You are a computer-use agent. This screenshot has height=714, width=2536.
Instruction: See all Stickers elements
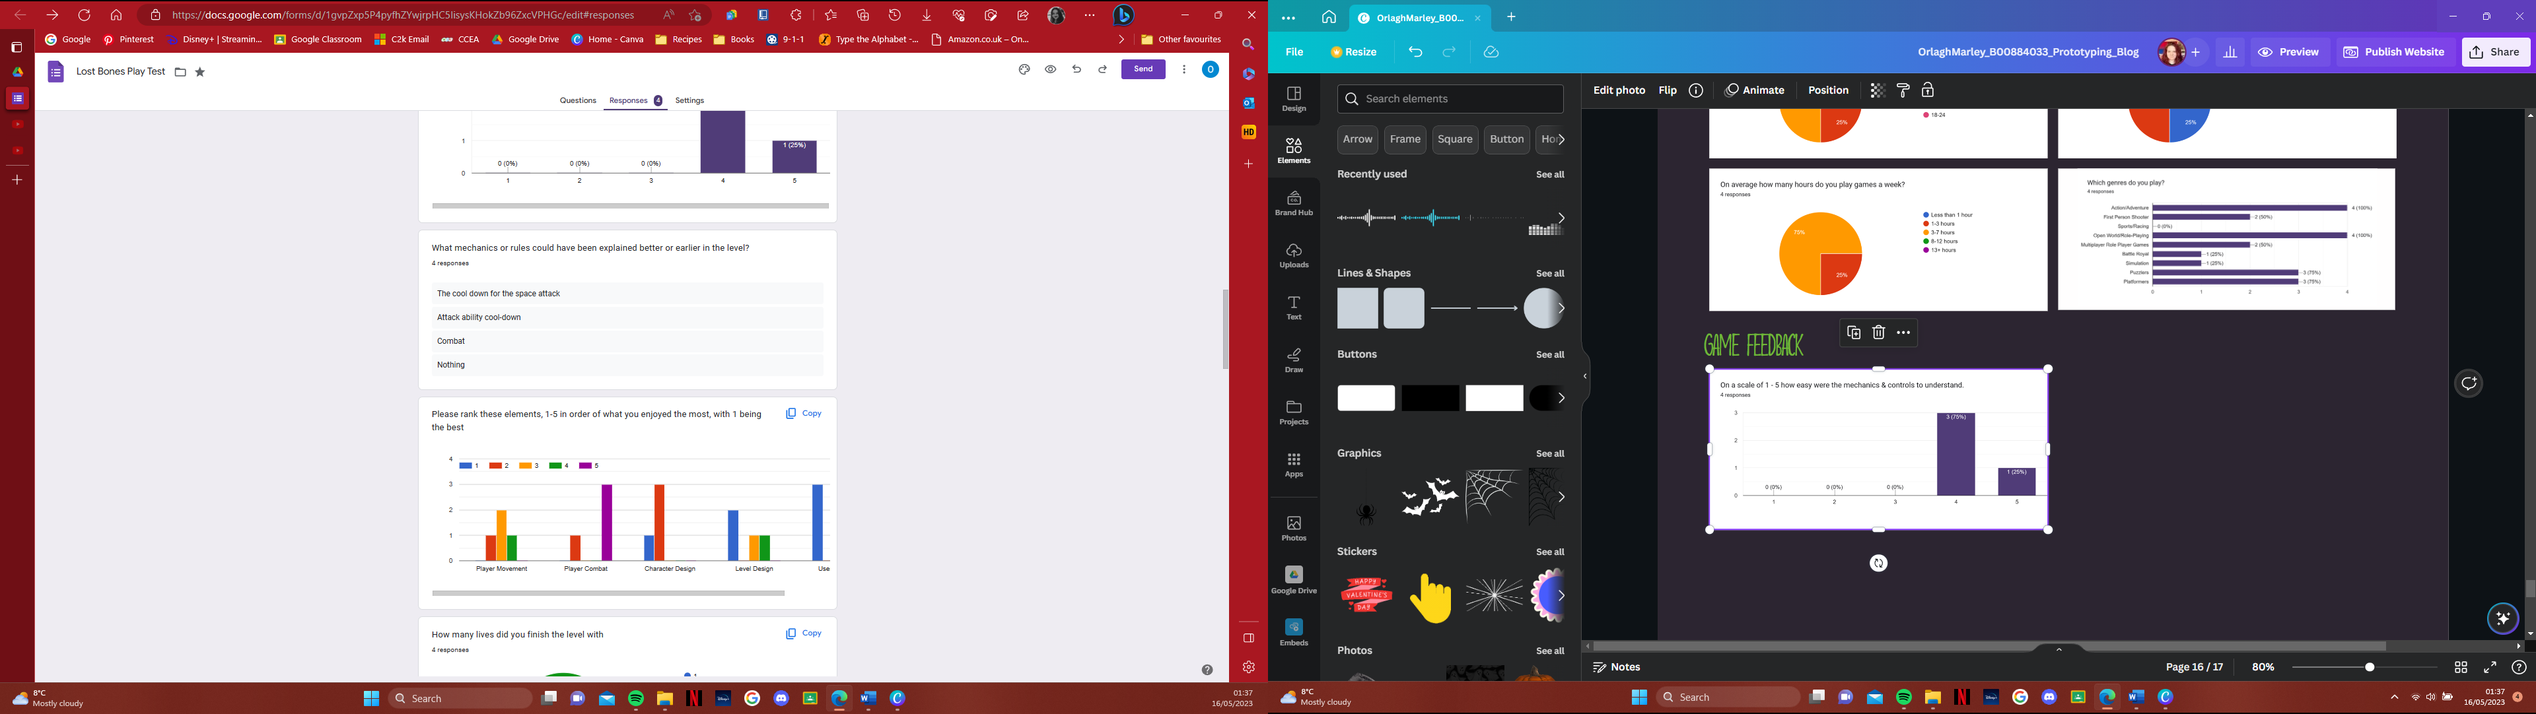point(1549,553)
